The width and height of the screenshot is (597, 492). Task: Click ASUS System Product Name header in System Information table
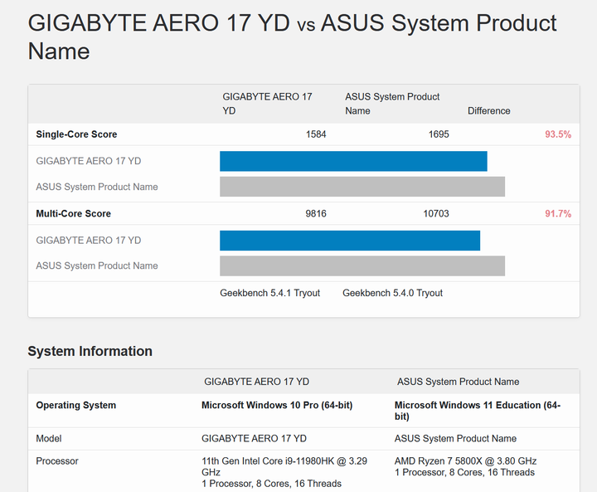pos(458,382)
